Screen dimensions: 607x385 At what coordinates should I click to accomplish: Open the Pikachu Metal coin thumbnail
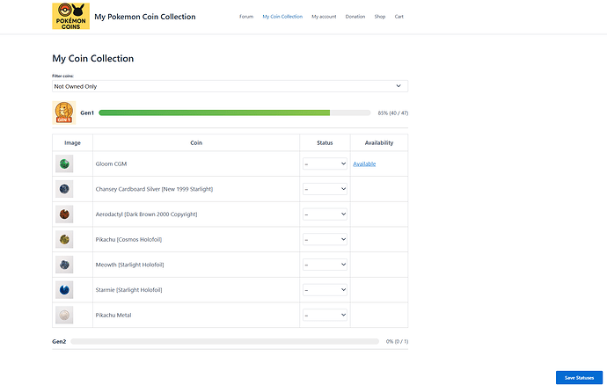64,315
